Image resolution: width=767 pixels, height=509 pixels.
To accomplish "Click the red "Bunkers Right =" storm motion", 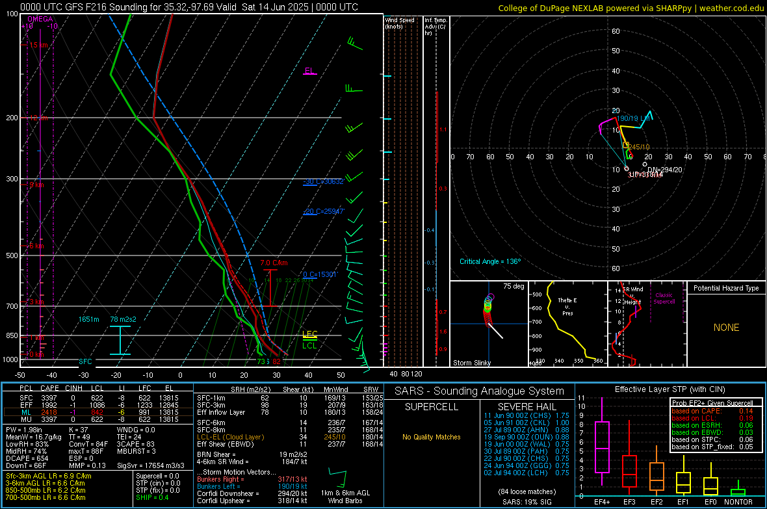I will [252, 479].
